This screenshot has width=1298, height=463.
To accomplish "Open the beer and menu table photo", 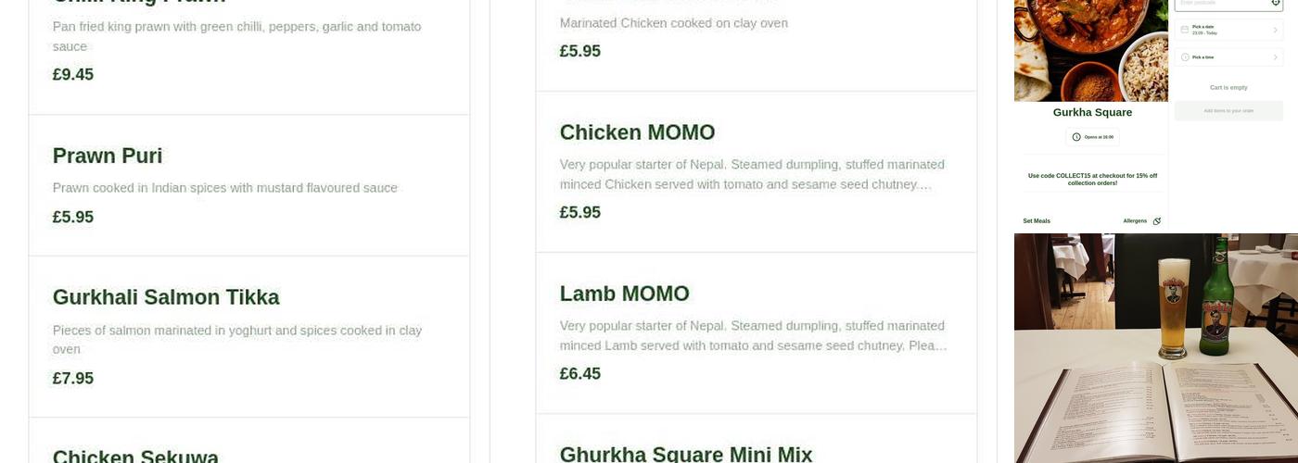I will (1155, 347).
